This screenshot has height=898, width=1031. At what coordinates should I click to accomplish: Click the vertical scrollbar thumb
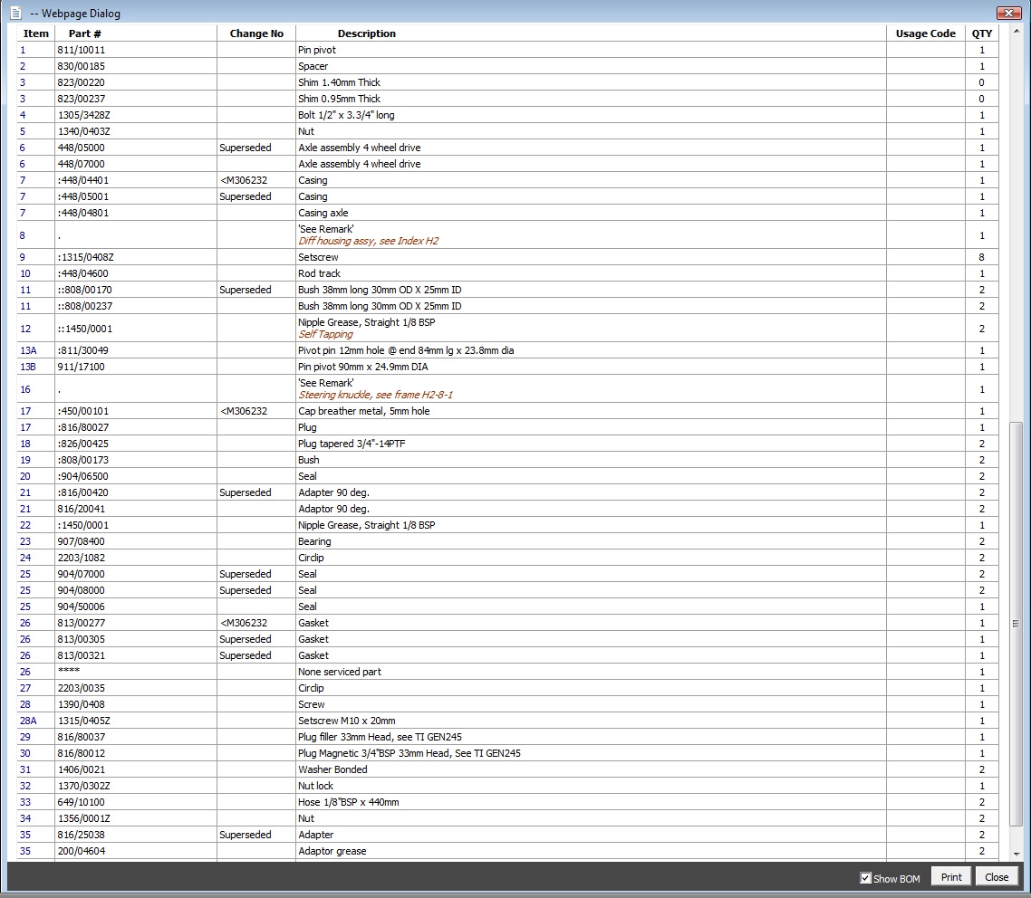pyautogui.click(x=1016, y=624)
